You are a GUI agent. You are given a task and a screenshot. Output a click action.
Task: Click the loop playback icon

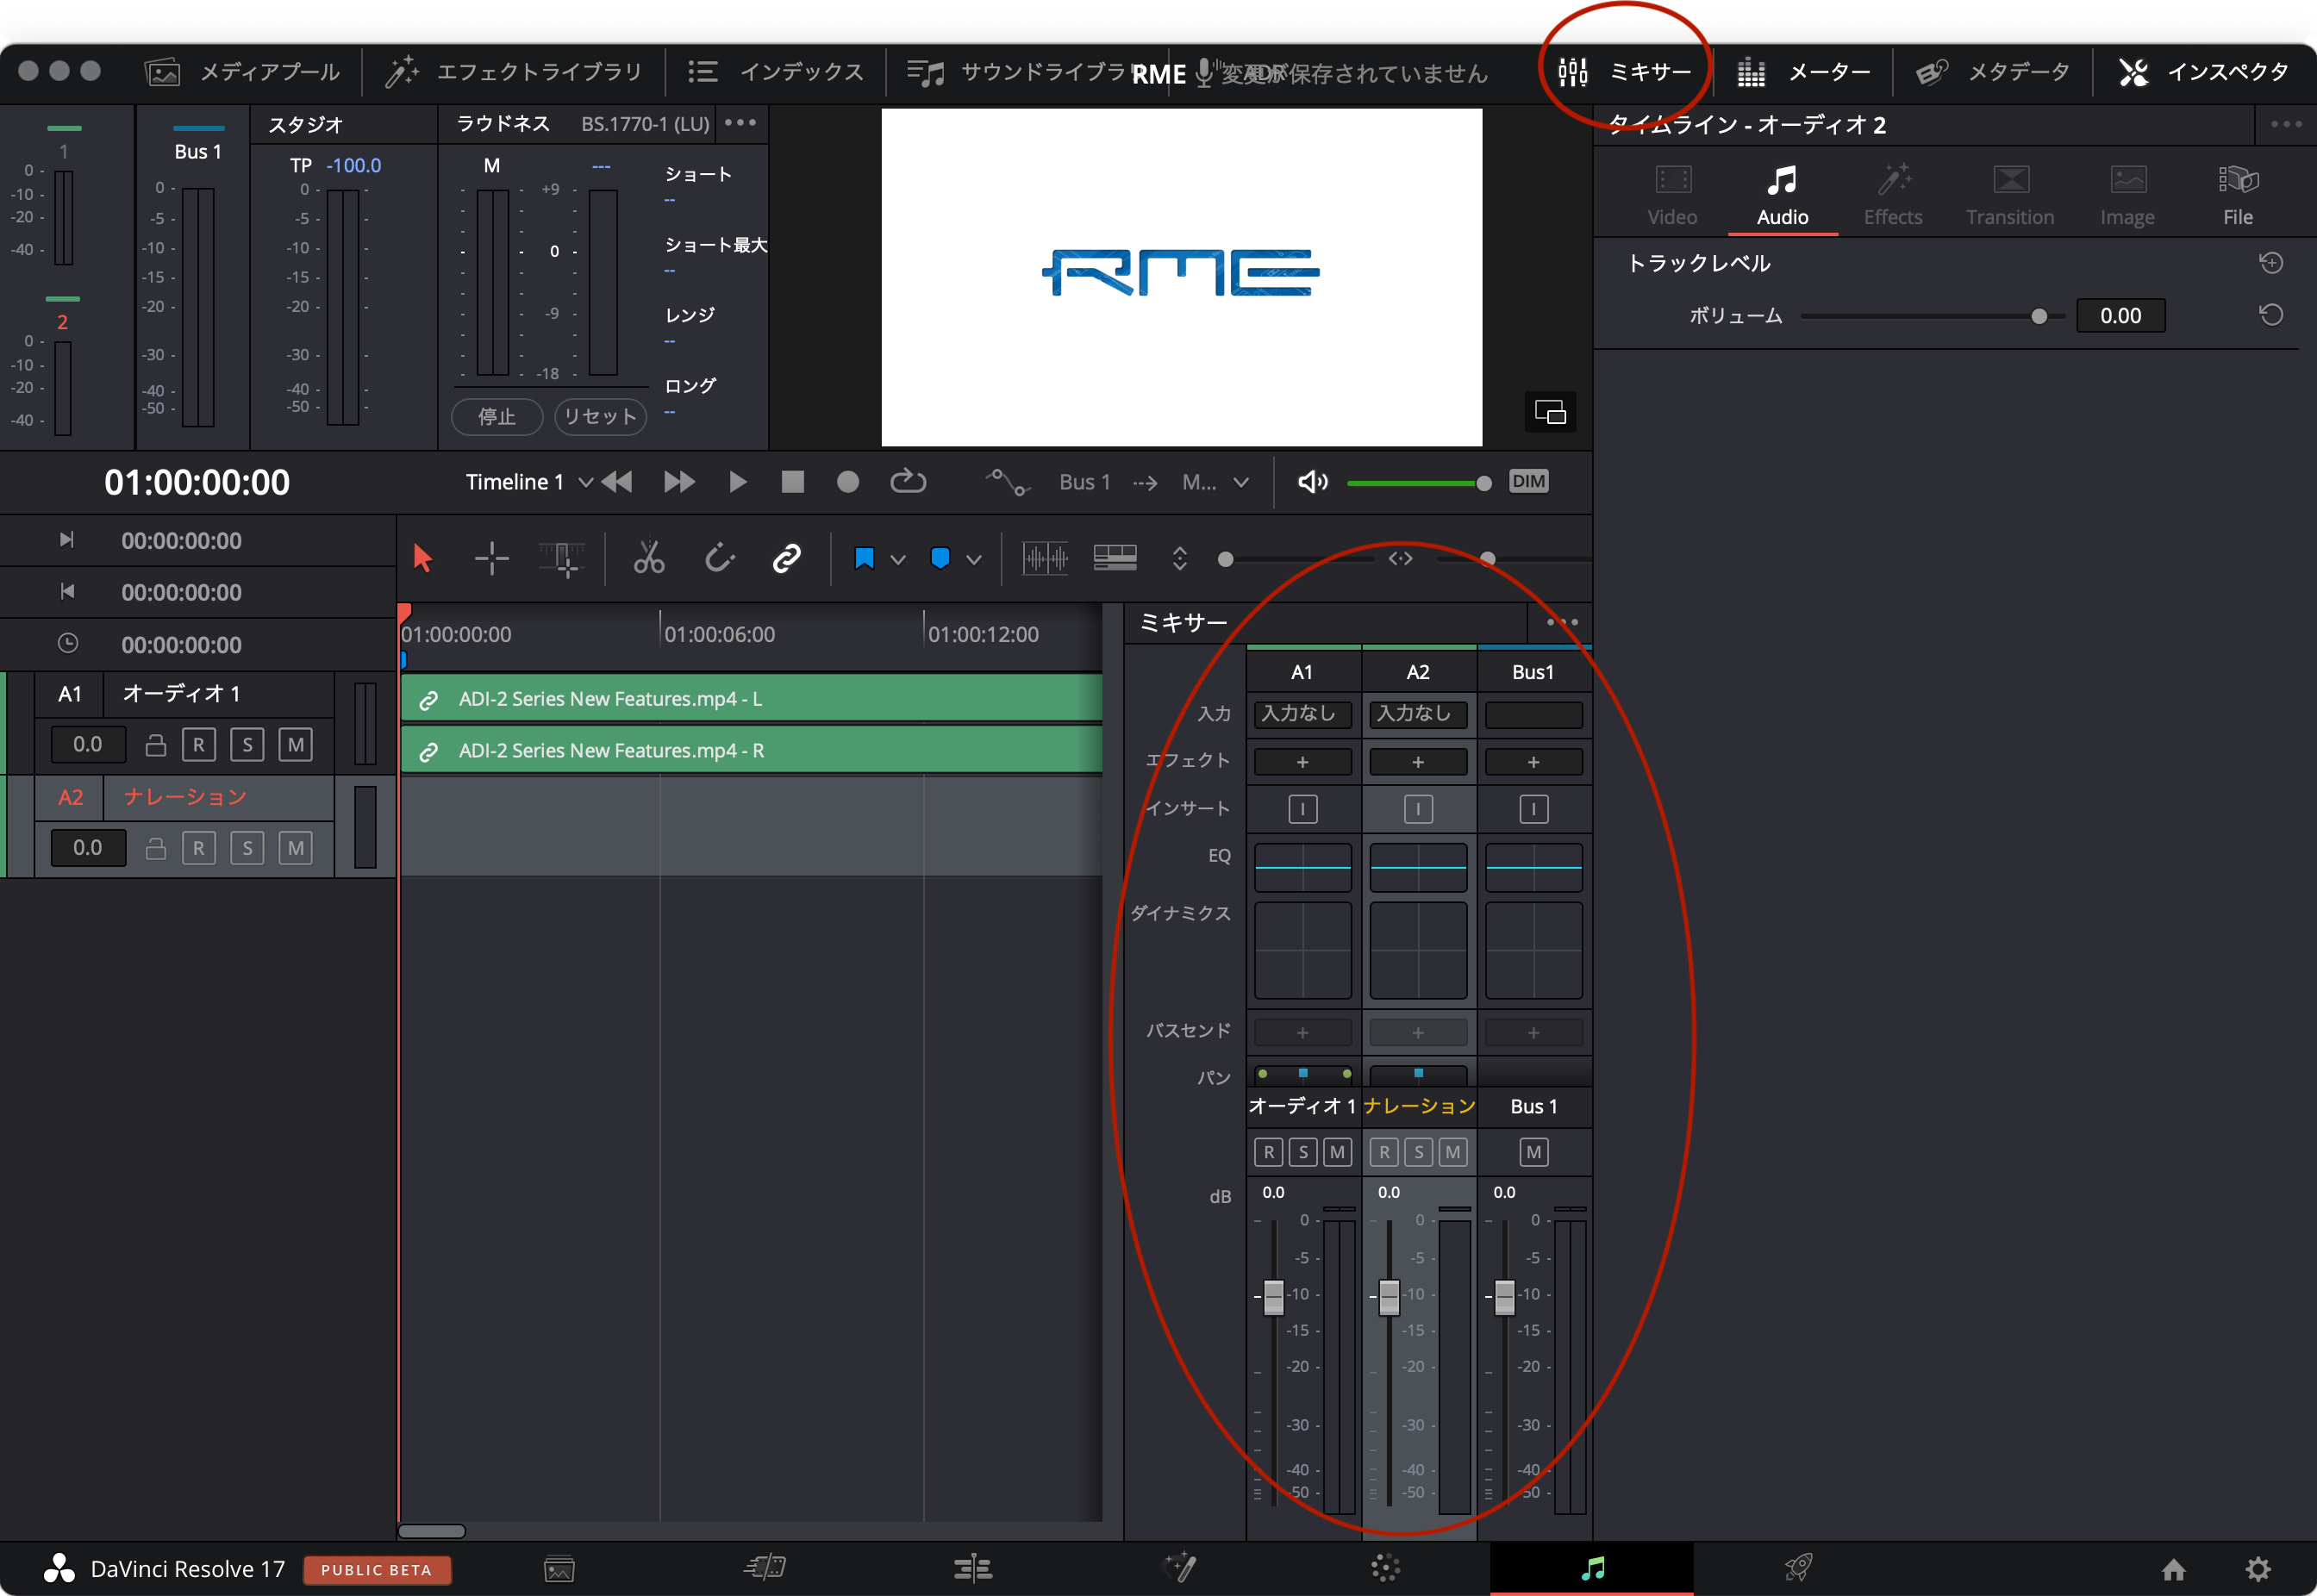click(907, 482)
